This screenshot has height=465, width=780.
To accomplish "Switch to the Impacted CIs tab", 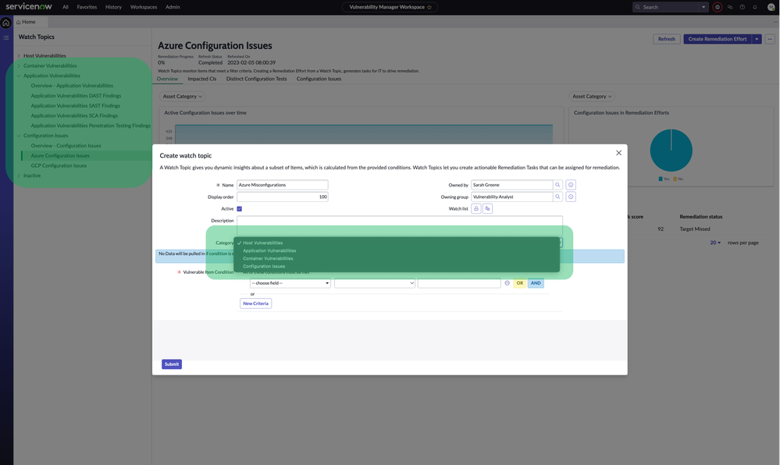I will point(202,79).
